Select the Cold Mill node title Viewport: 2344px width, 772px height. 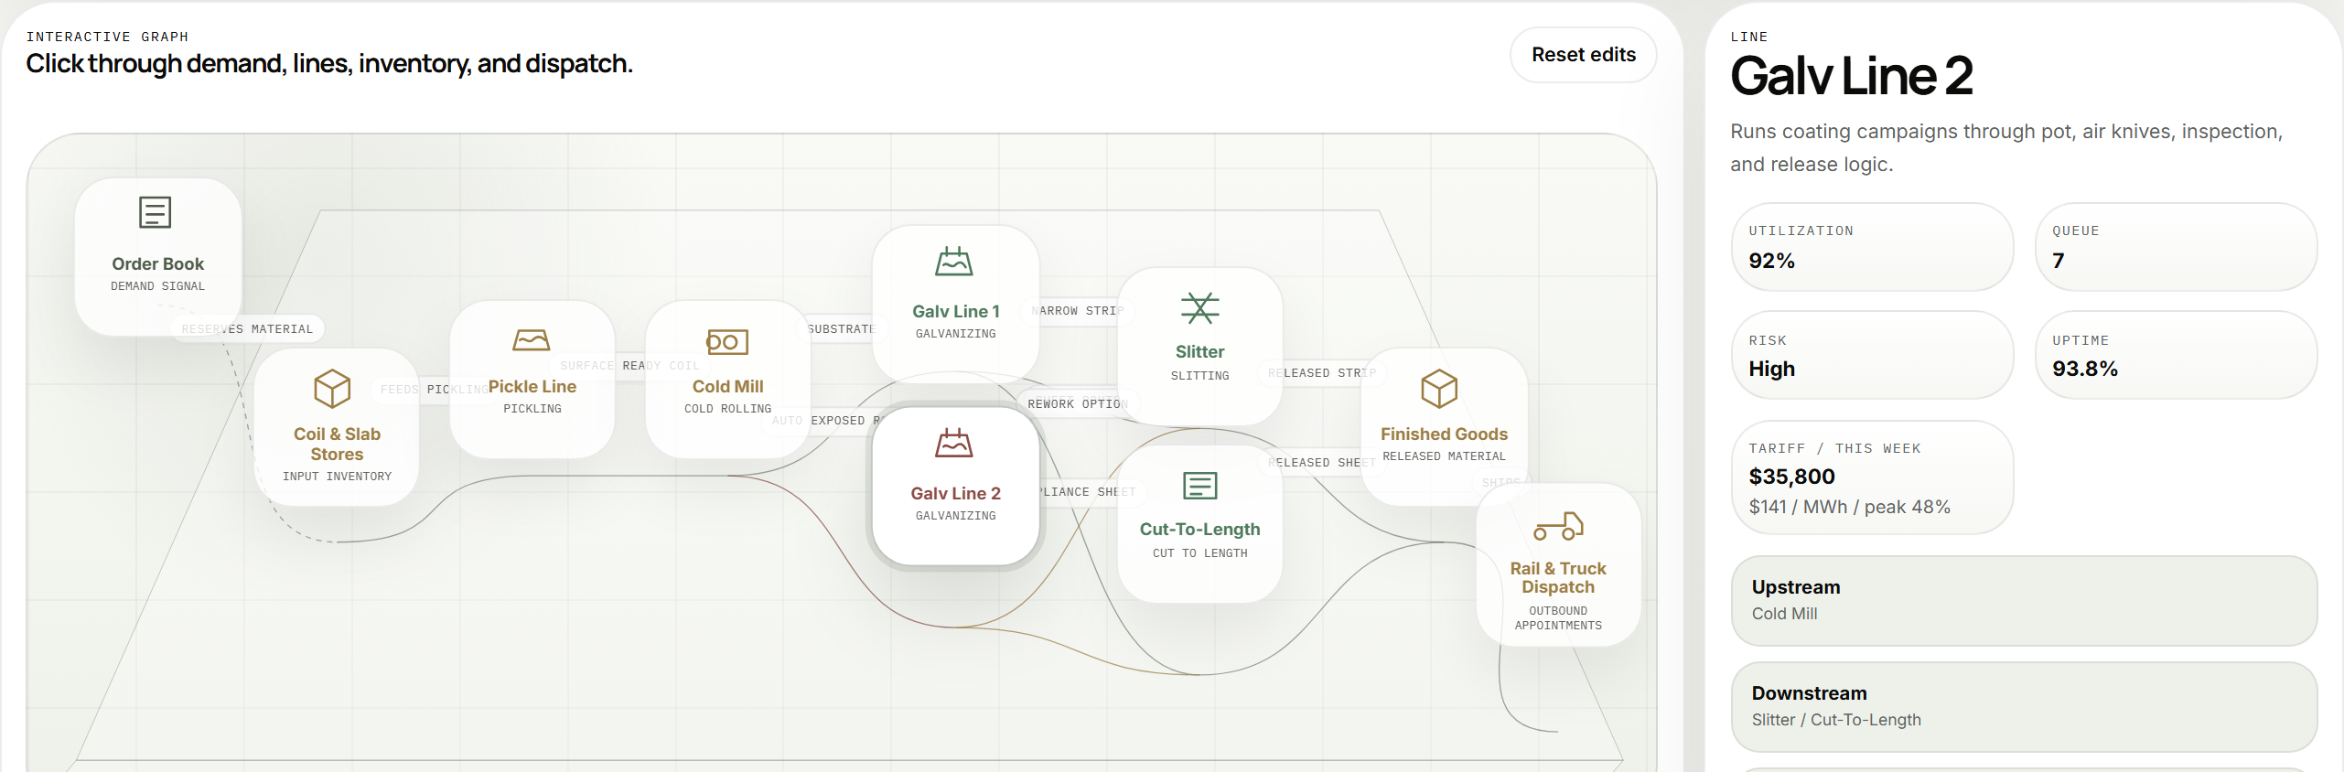(727, 386)
